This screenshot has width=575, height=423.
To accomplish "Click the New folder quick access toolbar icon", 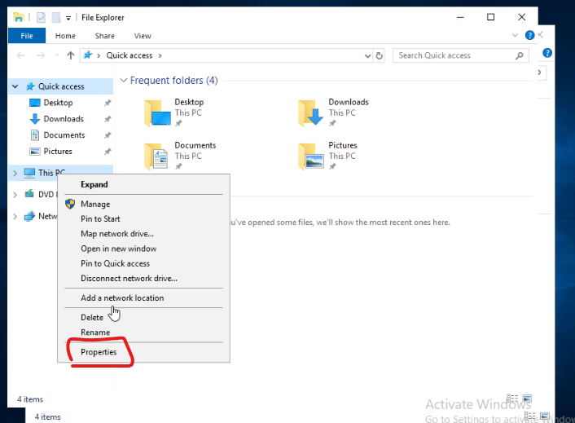I will click(55, 17).
